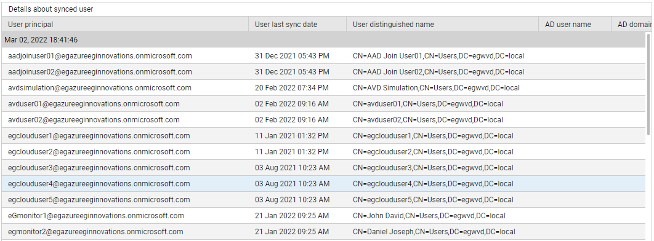This screenshot has width=654, height=241.
Task: Select egclouduser1@egazureeginnovations.onmicrosoft.com
Action: click(x=99, y=136)
